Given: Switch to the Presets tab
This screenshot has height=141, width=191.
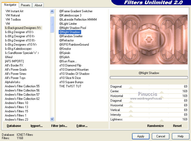Looking at the screenshot, I should [26, 5].
